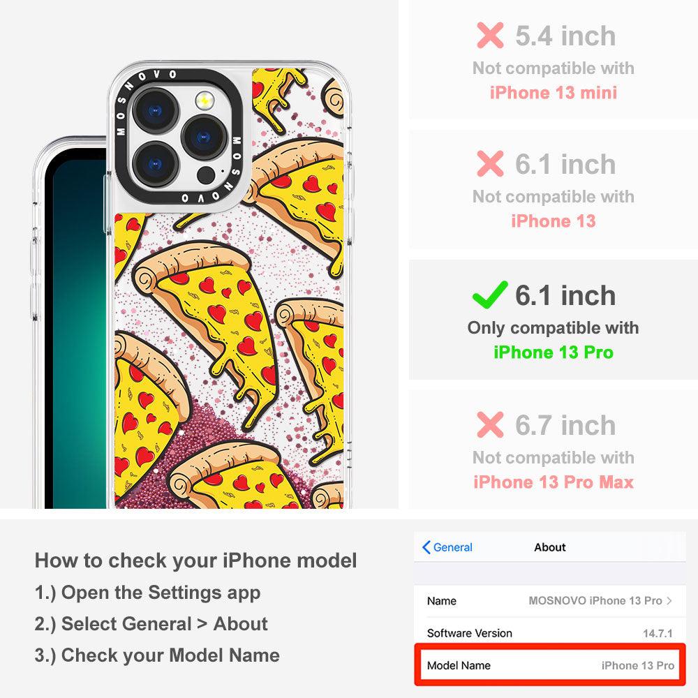Open the MOSNOVO iPhone 13 Pro name row
The width and height of the screenshot is (698, 698).
pos(550,600)
